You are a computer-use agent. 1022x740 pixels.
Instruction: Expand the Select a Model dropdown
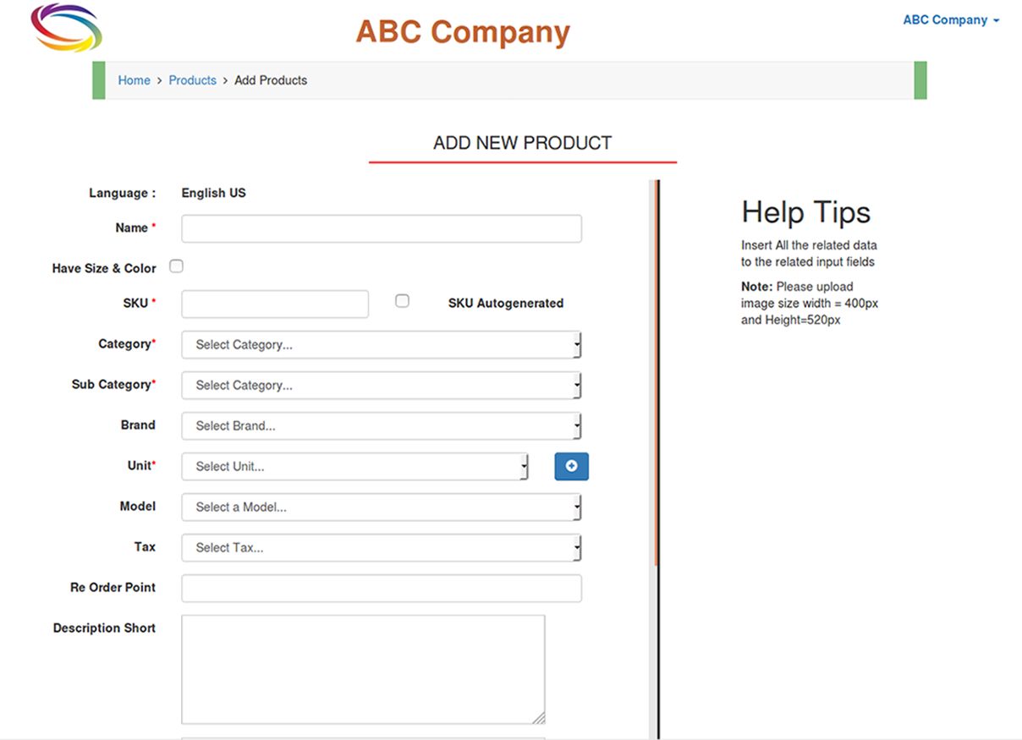pos(381,507)
